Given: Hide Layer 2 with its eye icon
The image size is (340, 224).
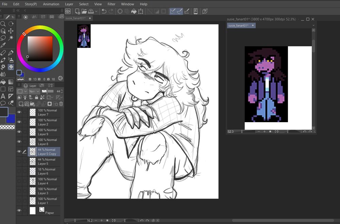Looking at the screenshot, I should tap(19, 122).
